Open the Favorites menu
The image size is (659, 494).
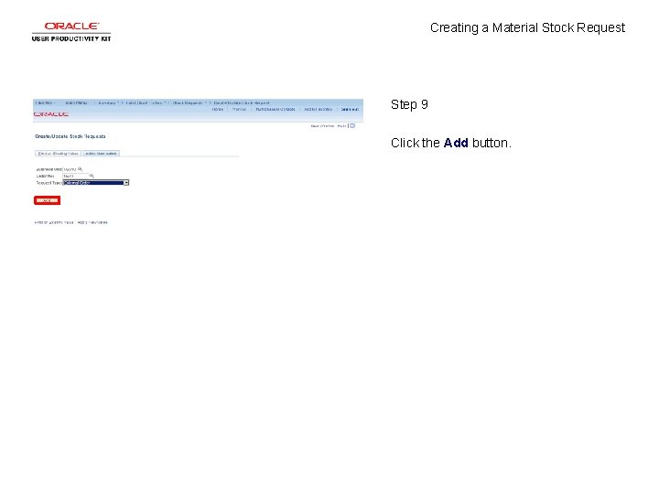(45, 102)
